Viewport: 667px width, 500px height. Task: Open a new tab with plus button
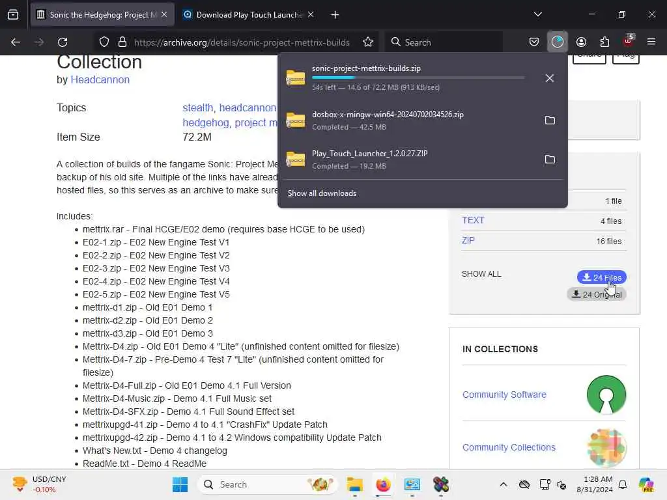(x=335, y=15)
